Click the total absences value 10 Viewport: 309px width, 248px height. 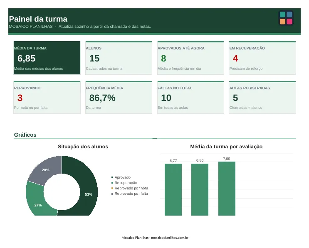(x=166, y=98)
